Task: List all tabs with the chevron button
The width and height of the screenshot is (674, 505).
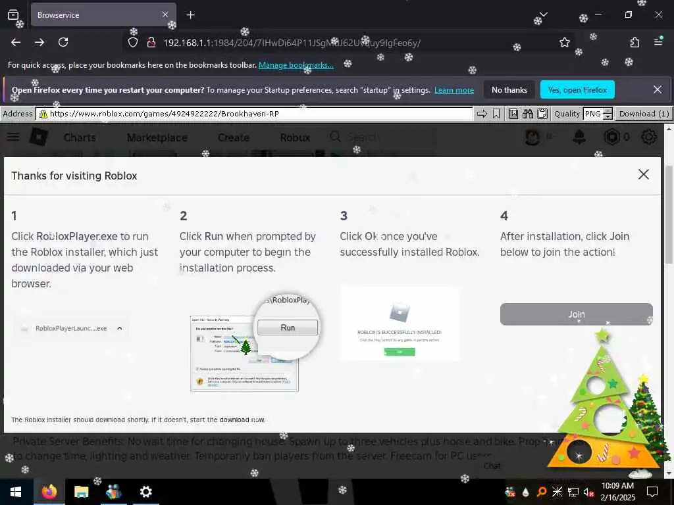Action: pos(543,15)
